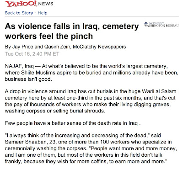Click author name Qasim Zein in byline

pos(57,47)
